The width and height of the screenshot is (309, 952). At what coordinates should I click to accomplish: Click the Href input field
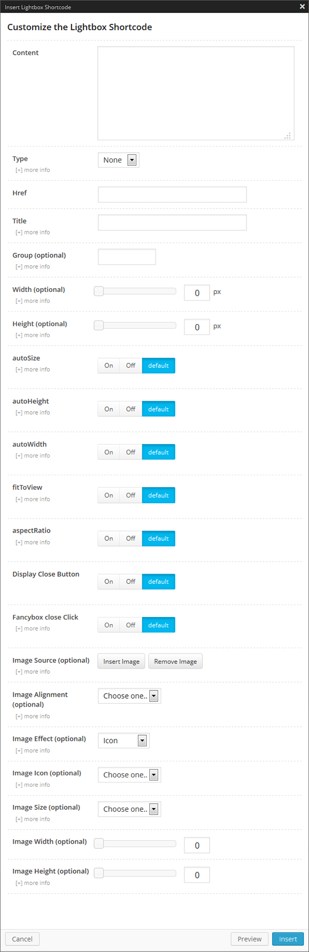point(172,194)
